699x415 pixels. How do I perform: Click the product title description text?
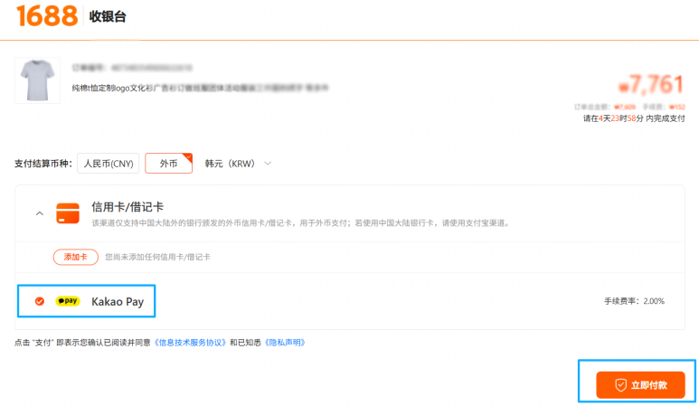pyautogui.click(x=200, y=89)
